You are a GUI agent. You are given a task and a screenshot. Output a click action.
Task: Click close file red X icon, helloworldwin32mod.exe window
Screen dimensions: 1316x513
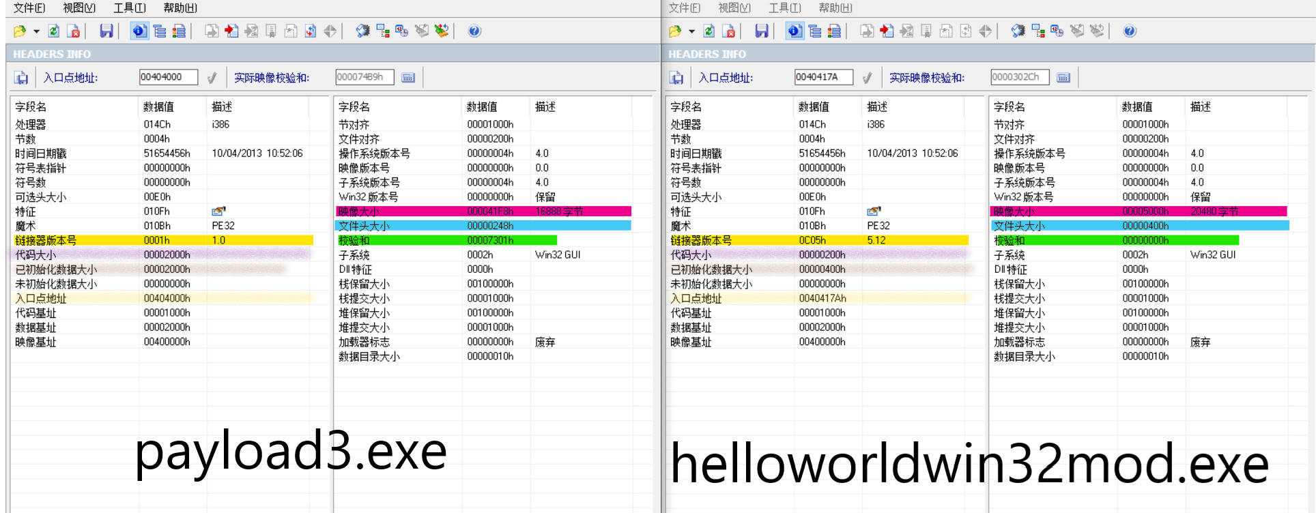(729, 31)
